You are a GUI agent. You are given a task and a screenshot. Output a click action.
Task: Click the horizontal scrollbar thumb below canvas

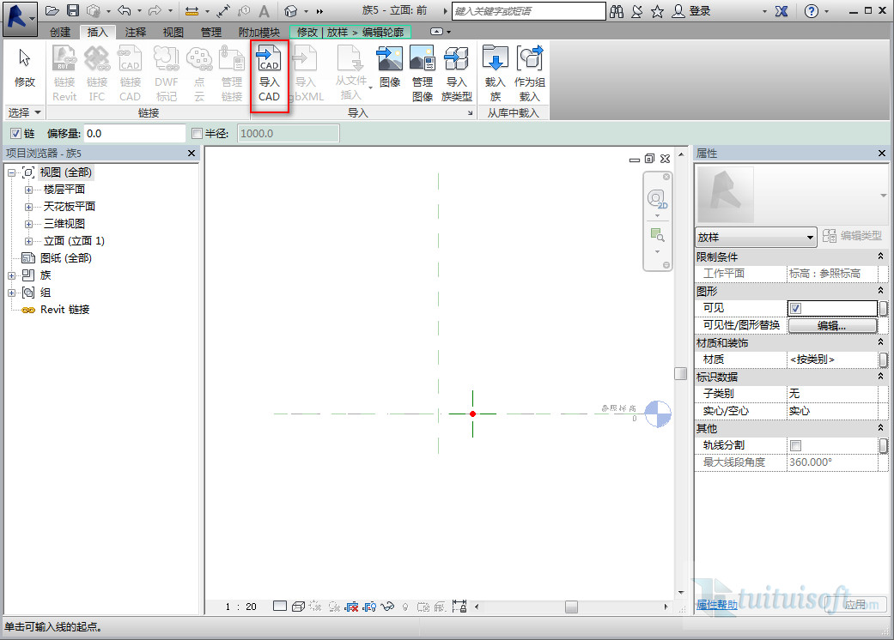[571, 607]
